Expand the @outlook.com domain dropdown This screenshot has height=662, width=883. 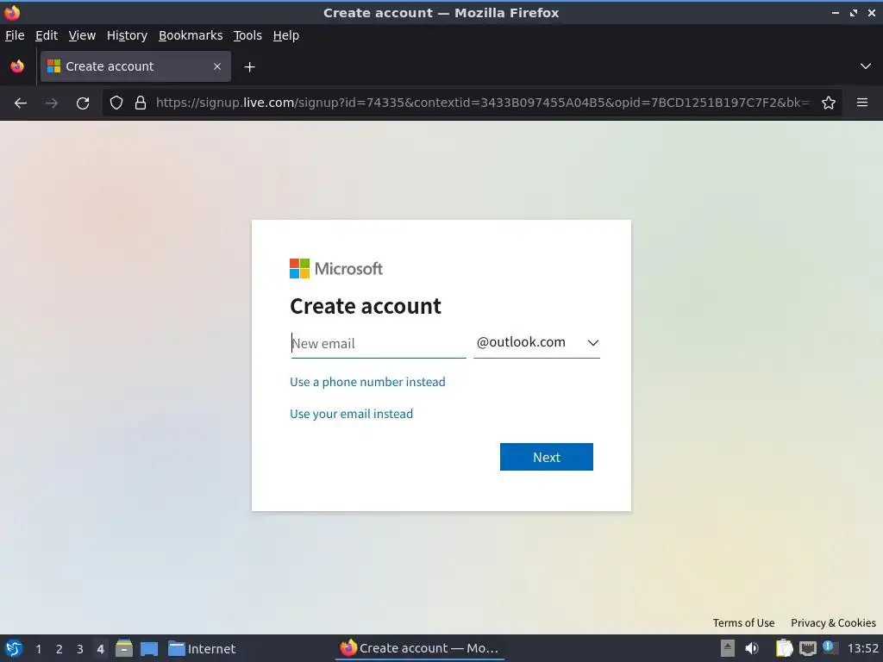pyautogui.click(x=536, y=343)
